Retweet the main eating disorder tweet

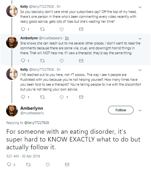[28, 165]
